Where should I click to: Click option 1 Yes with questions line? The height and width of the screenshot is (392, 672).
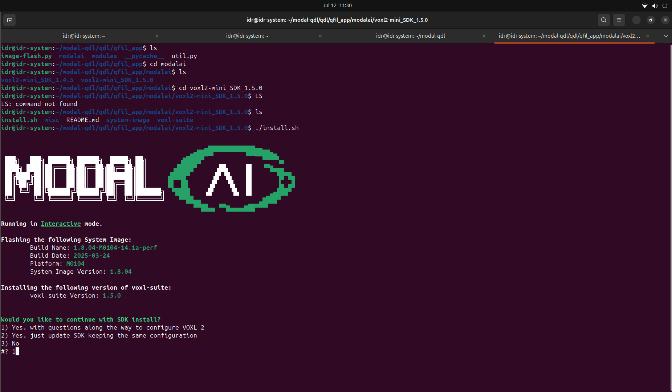(103, 327)
